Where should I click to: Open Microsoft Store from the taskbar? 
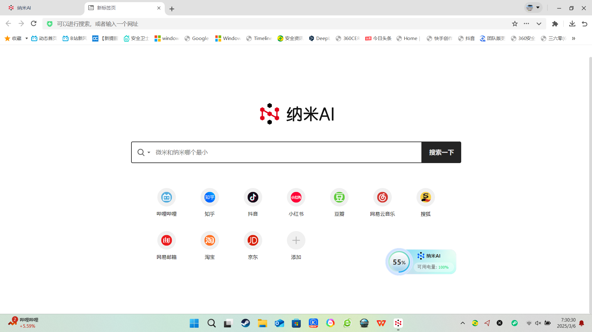(x=296, y=323)
